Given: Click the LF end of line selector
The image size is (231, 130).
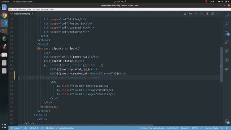Looking at the screenshot, I should click(201, 128).
